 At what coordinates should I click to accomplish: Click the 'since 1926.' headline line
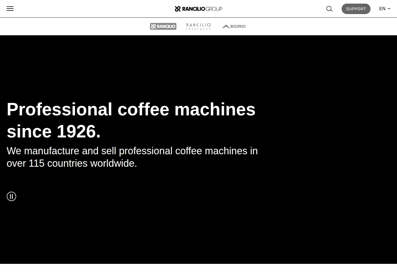[x=53, y=131]
